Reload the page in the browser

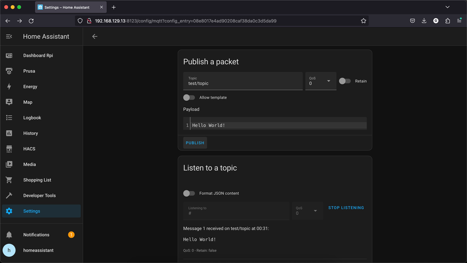[x=31, y=21]
